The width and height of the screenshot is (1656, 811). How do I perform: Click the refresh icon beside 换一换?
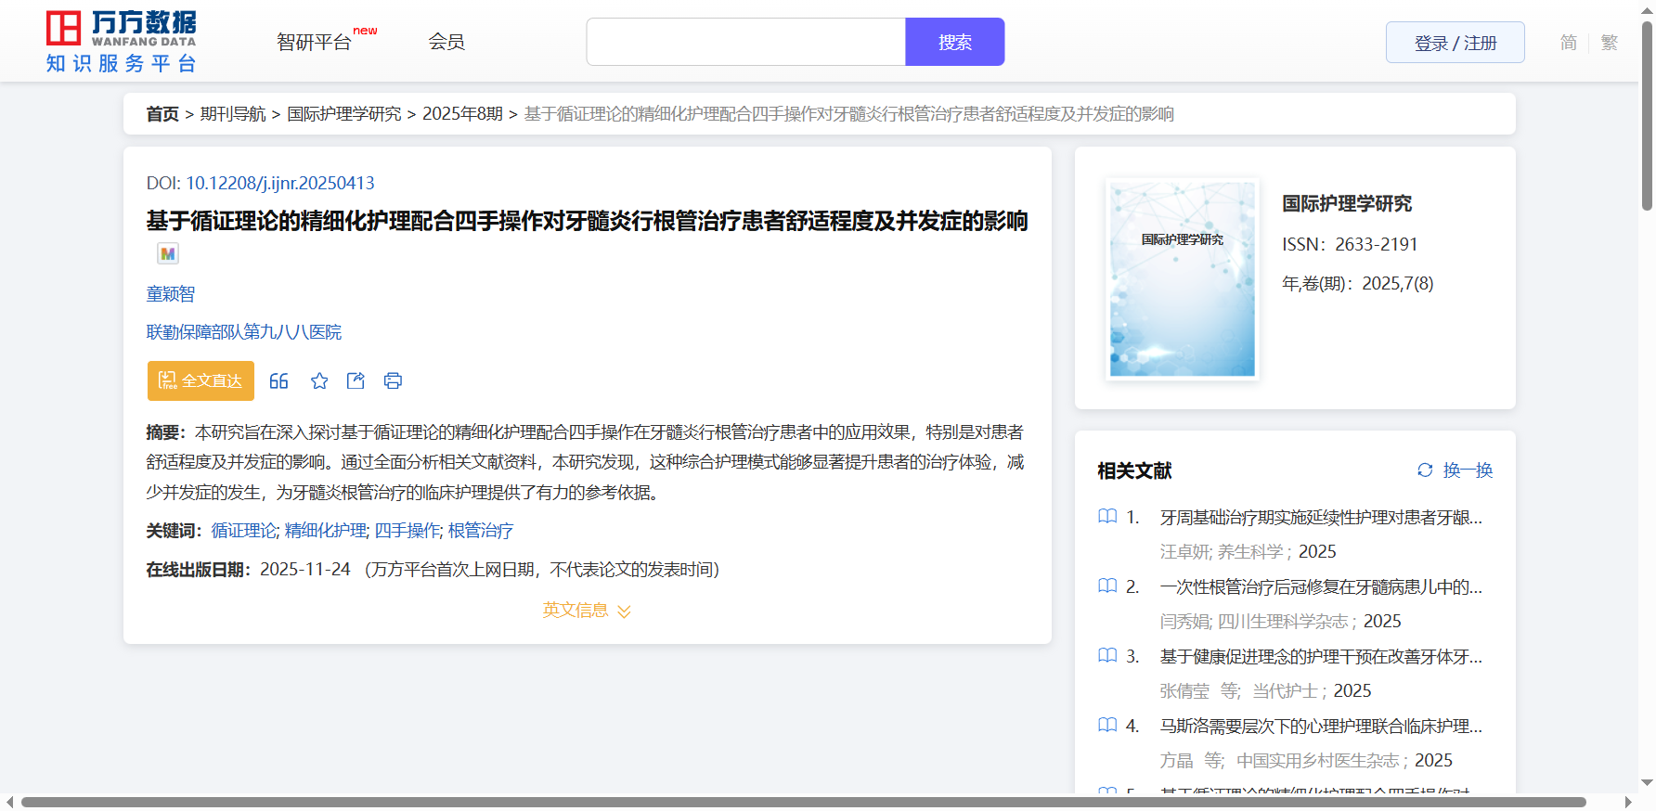[x=1425, y=470]
